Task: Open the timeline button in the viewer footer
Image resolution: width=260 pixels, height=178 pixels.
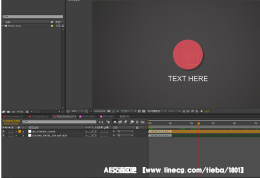Action: tap(193, 111)
